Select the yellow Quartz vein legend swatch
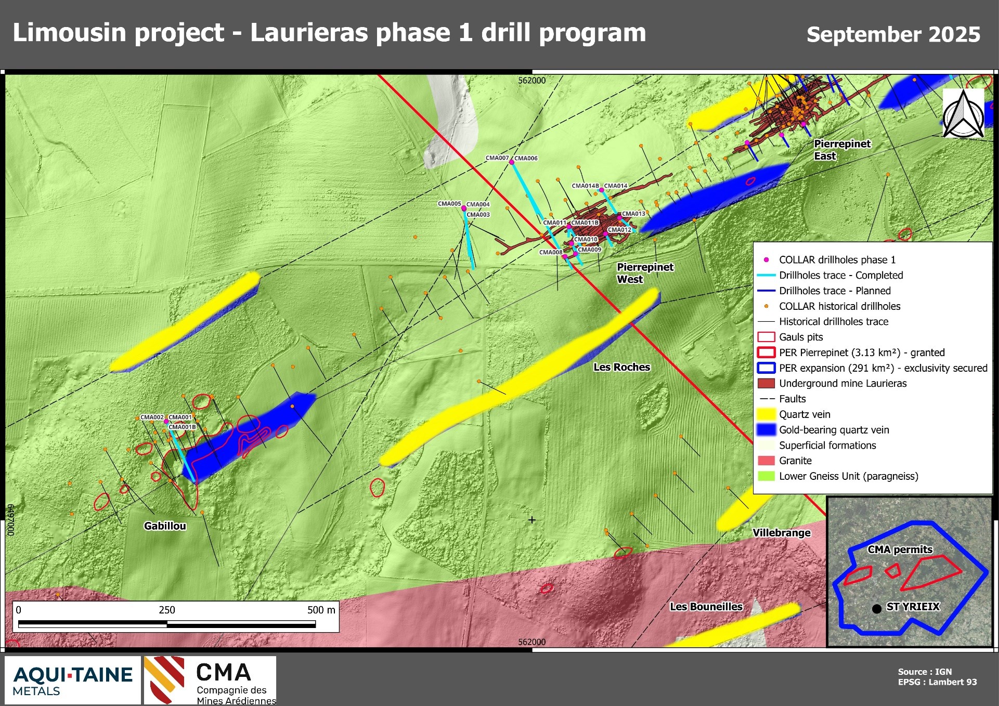 tap(766, 414)
